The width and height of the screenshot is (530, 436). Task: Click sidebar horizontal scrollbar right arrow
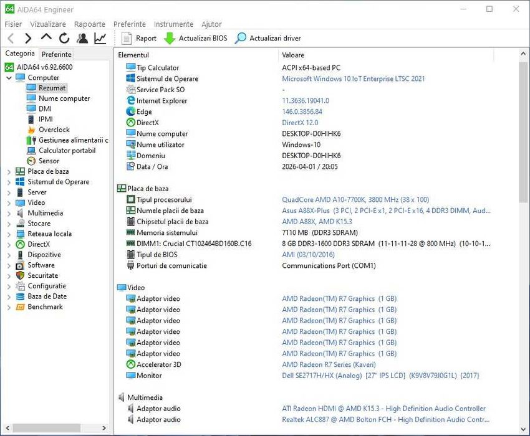[104, 428]
